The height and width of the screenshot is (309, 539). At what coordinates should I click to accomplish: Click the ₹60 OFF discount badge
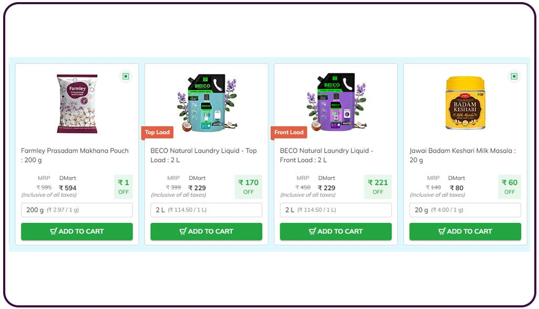click(x=509, y=187)
